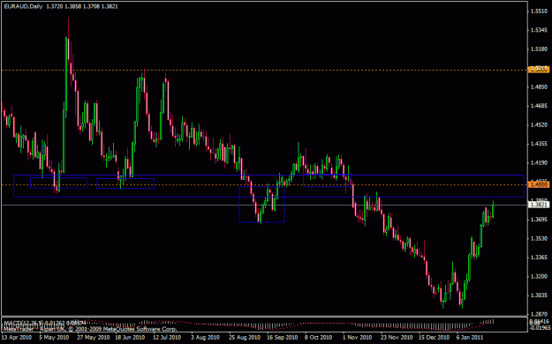Select the 1.5180 price axis label
Image resolution: width=552 pixels, height=344 pixels.
(540, 49)
